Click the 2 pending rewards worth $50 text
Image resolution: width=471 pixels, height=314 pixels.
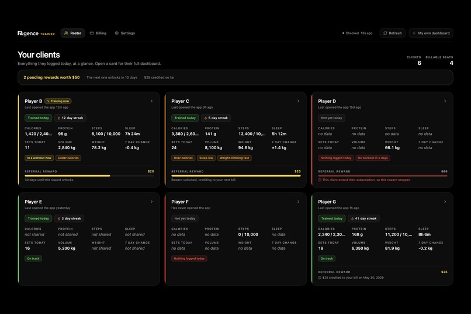tap(51, 77)
